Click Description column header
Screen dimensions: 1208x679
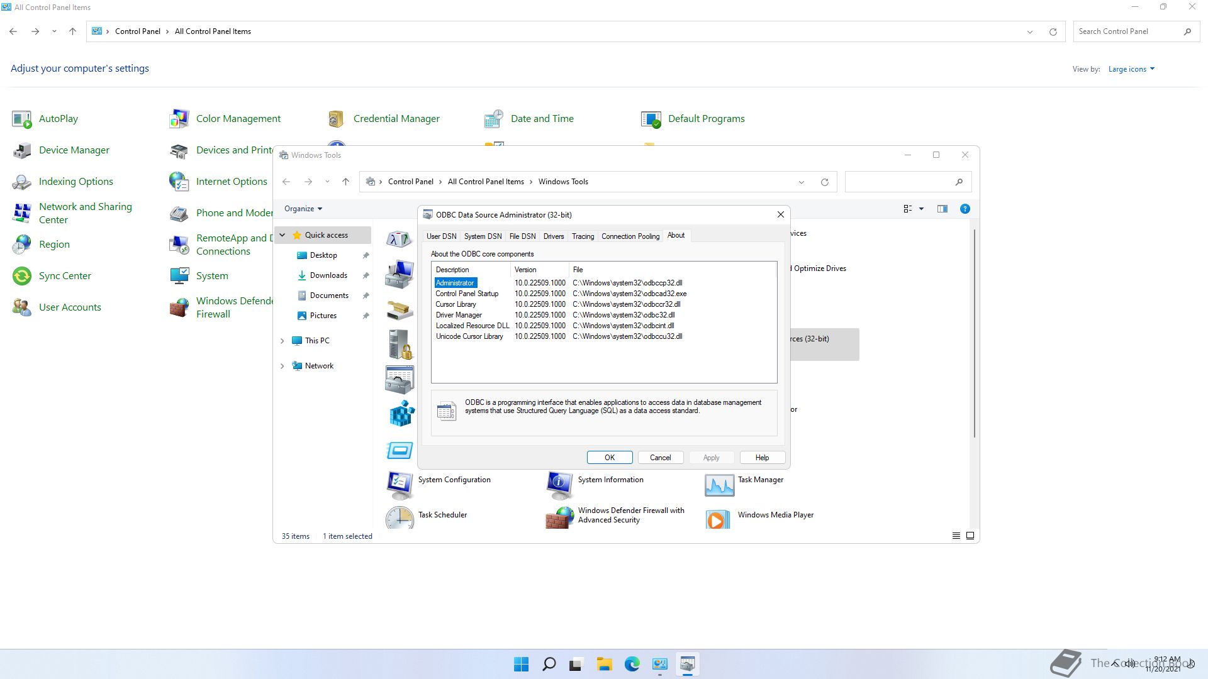click(x=471, y=270)
